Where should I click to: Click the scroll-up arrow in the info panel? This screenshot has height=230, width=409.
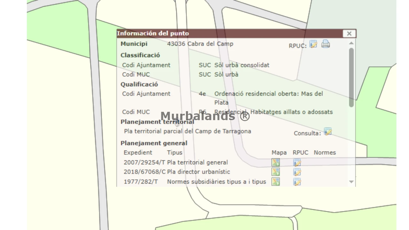click(351, 43)
